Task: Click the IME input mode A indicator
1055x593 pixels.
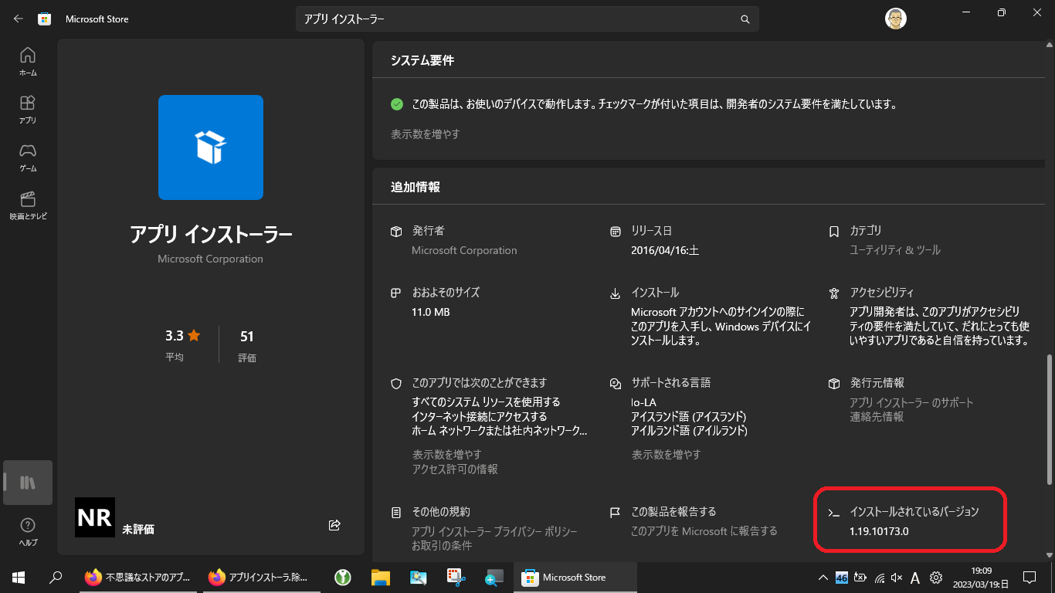Action: [915, 578]
